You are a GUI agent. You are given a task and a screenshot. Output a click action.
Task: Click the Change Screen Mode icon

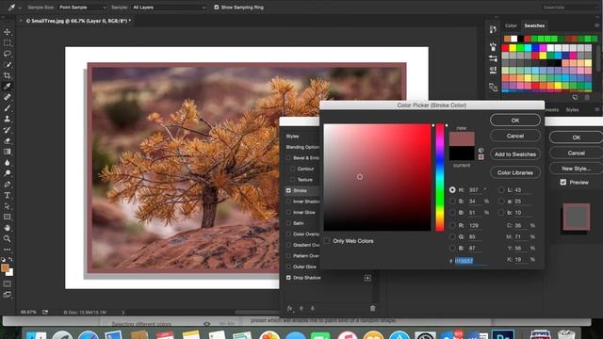tap(7, 295)
